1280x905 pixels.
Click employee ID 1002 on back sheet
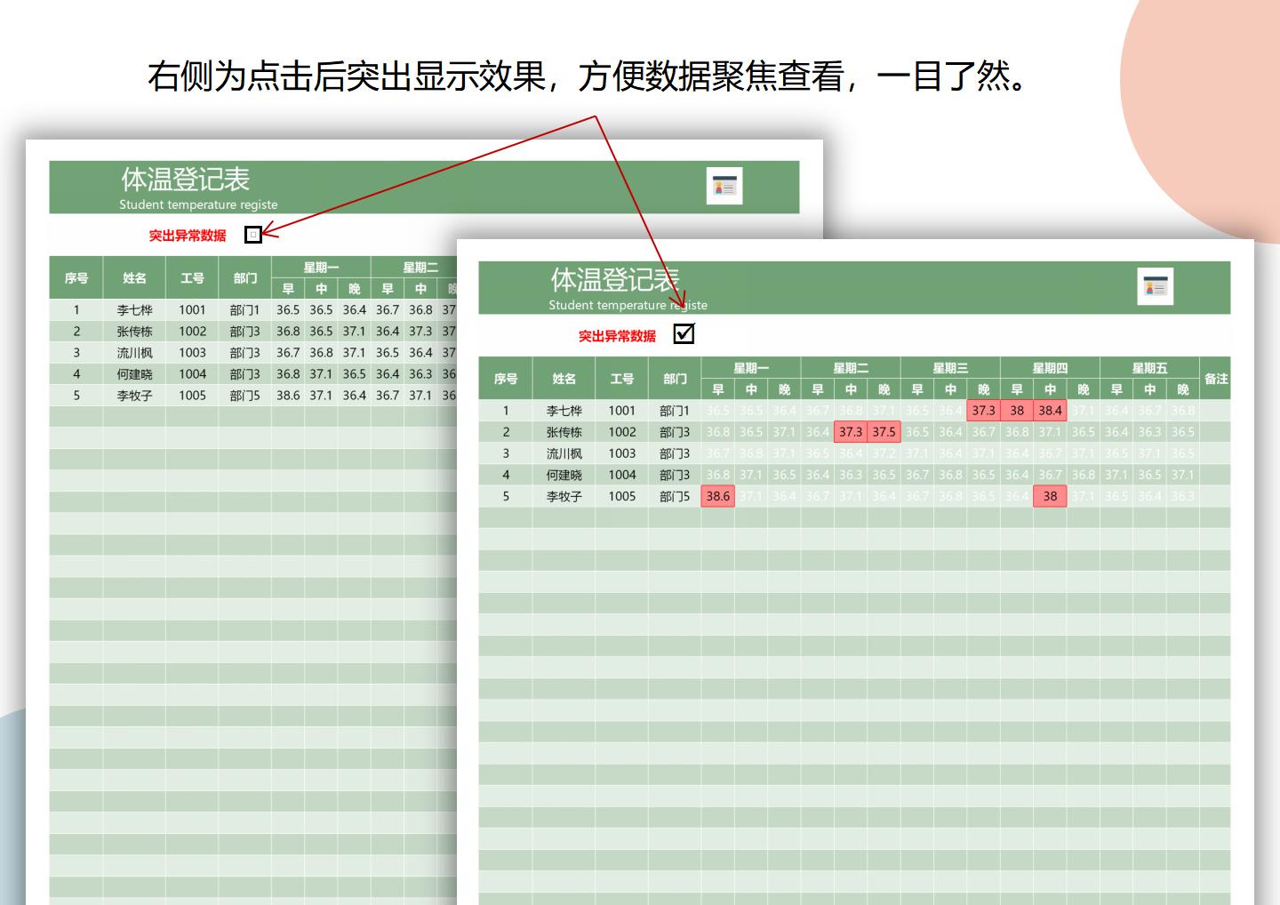[x=192, y=332]
